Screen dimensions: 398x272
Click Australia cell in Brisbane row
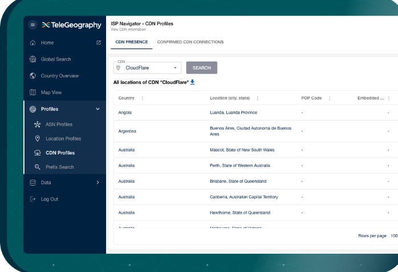coord(127,181)
